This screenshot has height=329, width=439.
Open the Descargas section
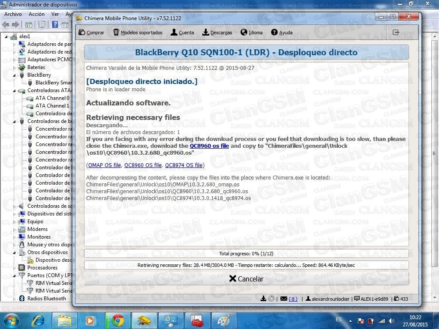217,33
